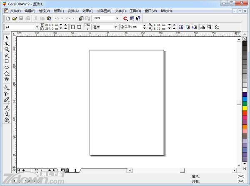Click the Paste clipboard icon

coord(49,18)
